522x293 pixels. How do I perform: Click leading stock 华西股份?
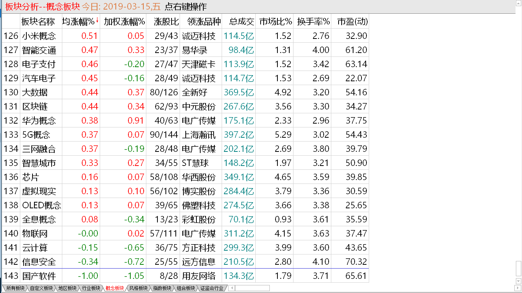tap(199, 177)
